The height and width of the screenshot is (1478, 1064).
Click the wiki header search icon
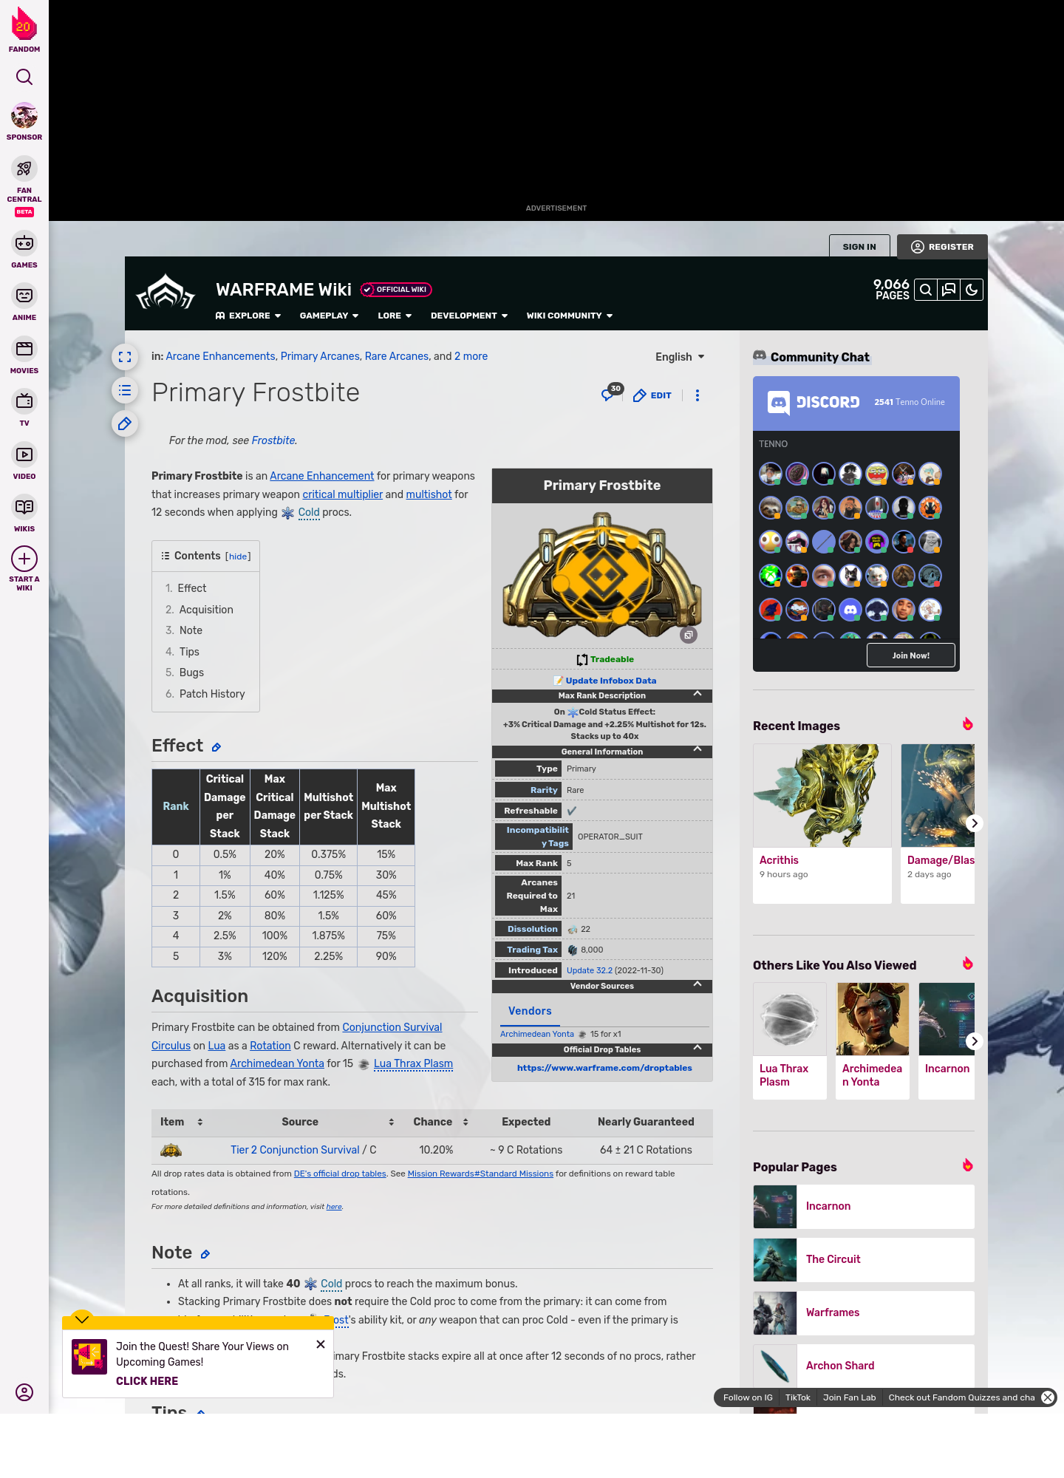click(926, 290)
